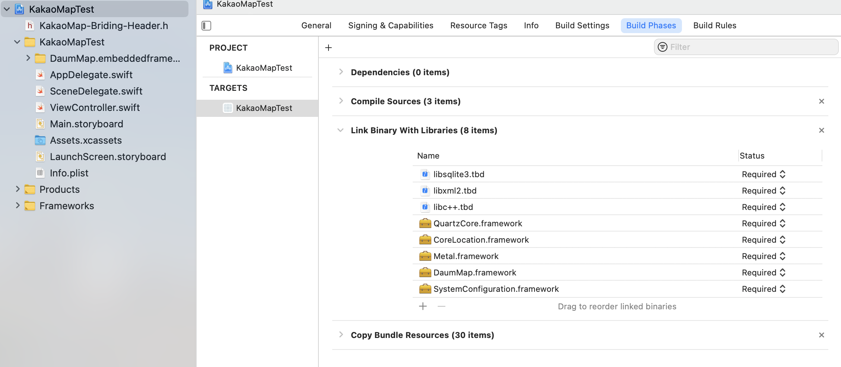Switch to the Build Settings tab
The height and width of the screenshot is (367, 841).
(x=582, y=26)
